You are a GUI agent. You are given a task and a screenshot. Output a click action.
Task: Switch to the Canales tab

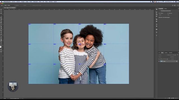166,53
